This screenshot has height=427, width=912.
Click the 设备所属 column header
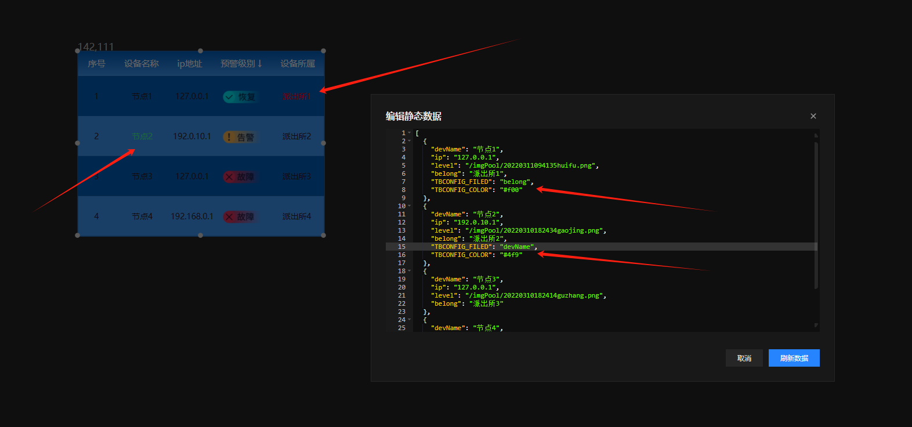click(298, 63)
